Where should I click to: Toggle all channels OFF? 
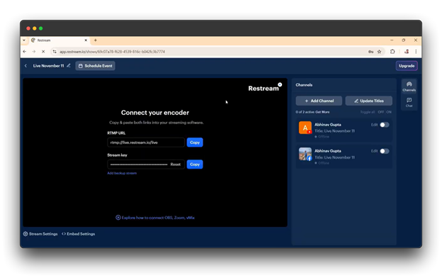(x=381, y=112)
